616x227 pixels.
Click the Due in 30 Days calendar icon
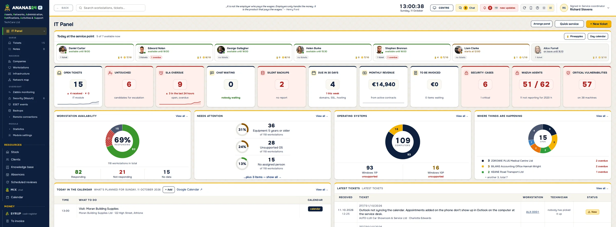click(314, 73)
